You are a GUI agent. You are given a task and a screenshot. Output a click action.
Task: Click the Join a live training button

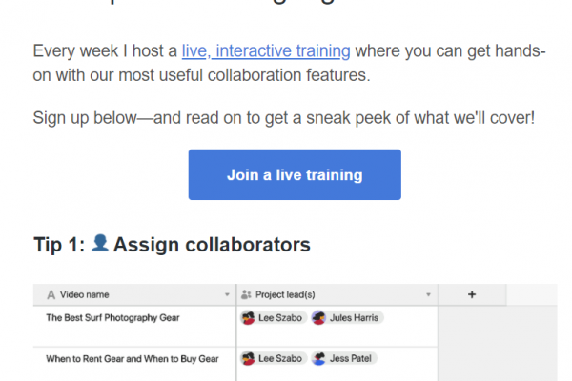coord(295,174)
